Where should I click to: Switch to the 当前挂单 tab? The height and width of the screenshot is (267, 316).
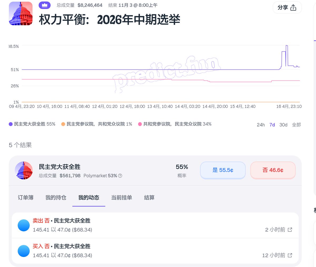(x=121, y=198)
